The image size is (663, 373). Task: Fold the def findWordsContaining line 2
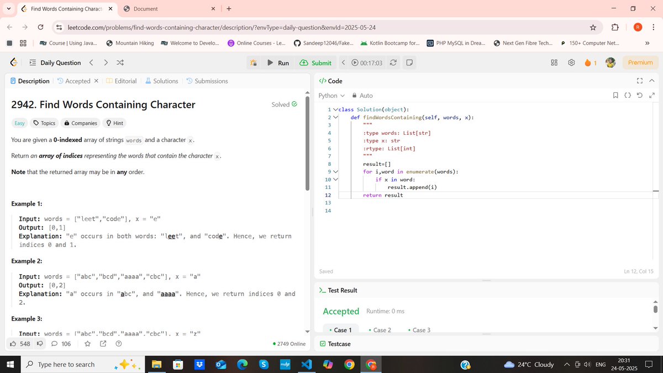(335, 117)
